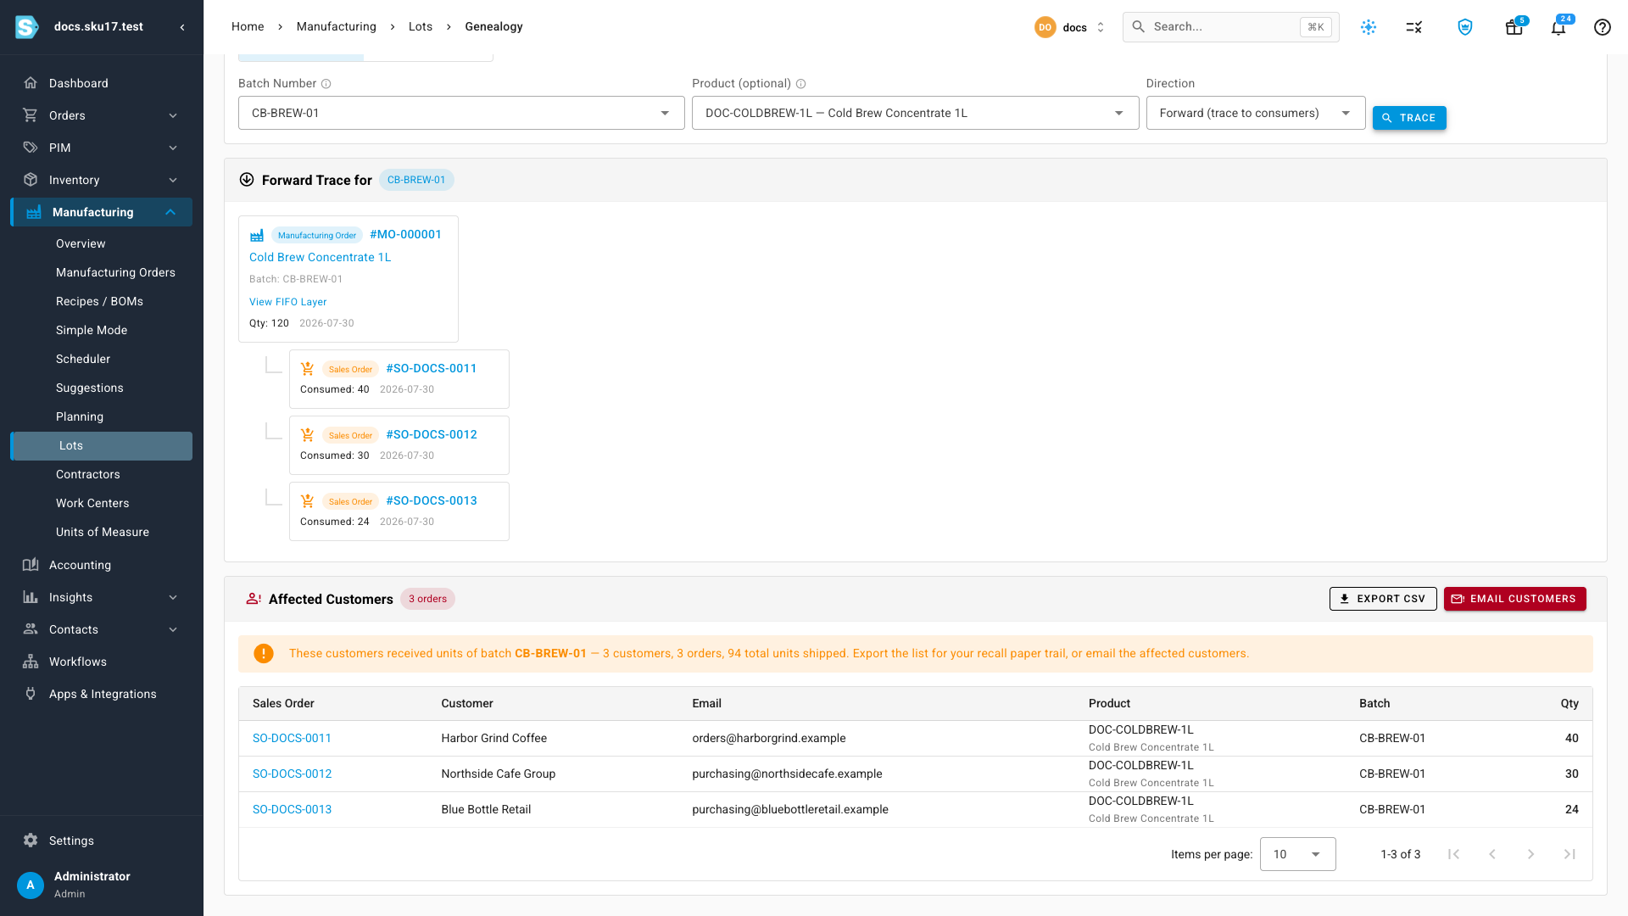Open Simple Mode submenu item

[92, 330]
